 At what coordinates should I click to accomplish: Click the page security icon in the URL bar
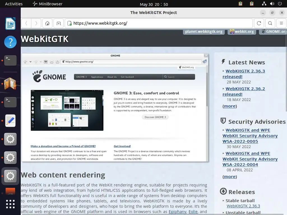point(70,23)
